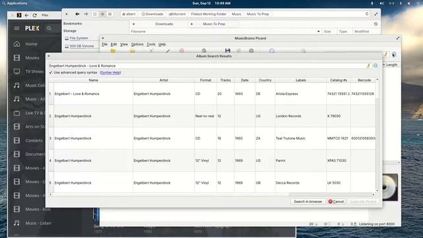This screenshot has height=238, width=423.
Task: Switch file manager to icon grid view
Action: click(95, 14)
